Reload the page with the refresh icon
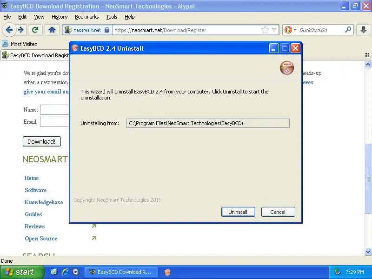Image resolution: width=372 pixels, height=279 pixels. coord(35,30)
